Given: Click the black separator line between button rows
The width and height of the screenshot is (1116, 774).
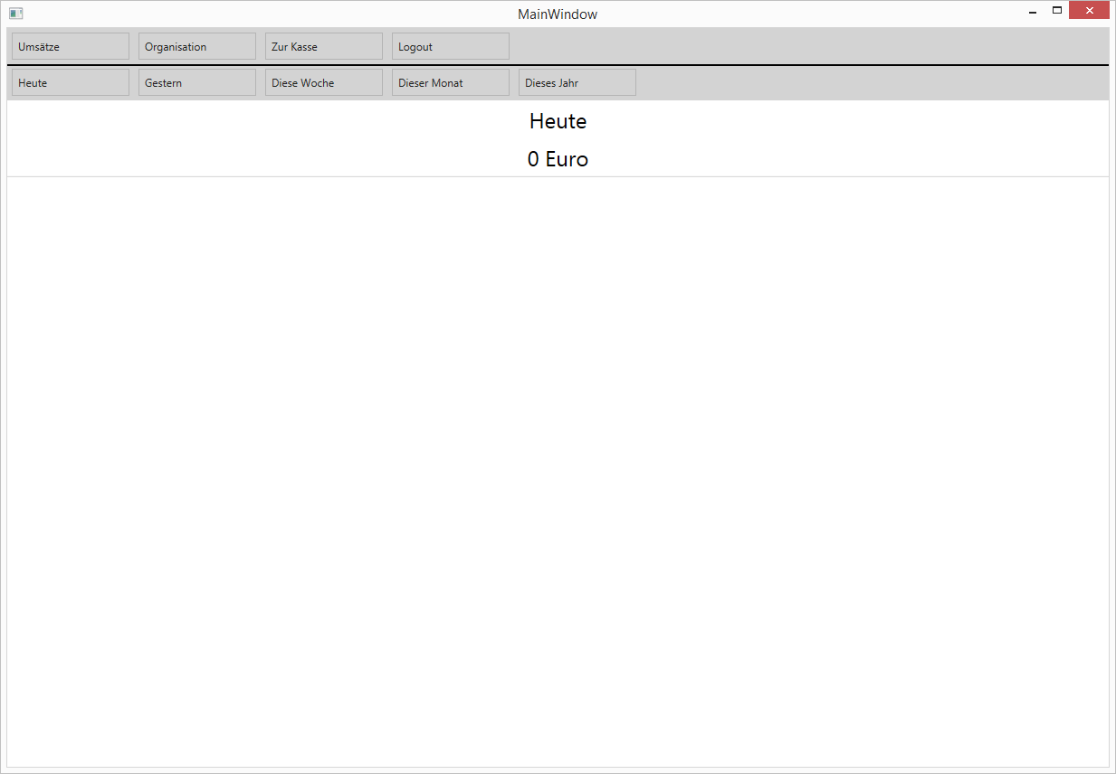Looking at the screenshot, I should pos(558,65).
